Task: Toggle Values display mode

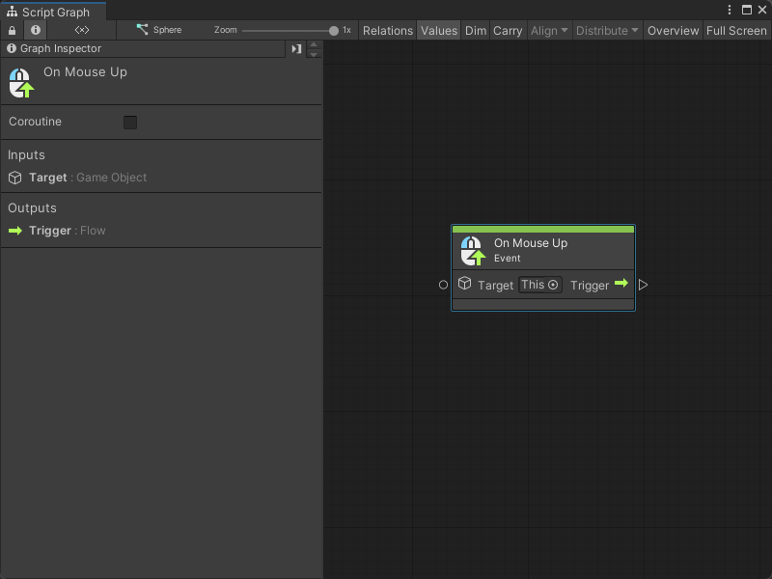Action: click(x=439, y=30)
